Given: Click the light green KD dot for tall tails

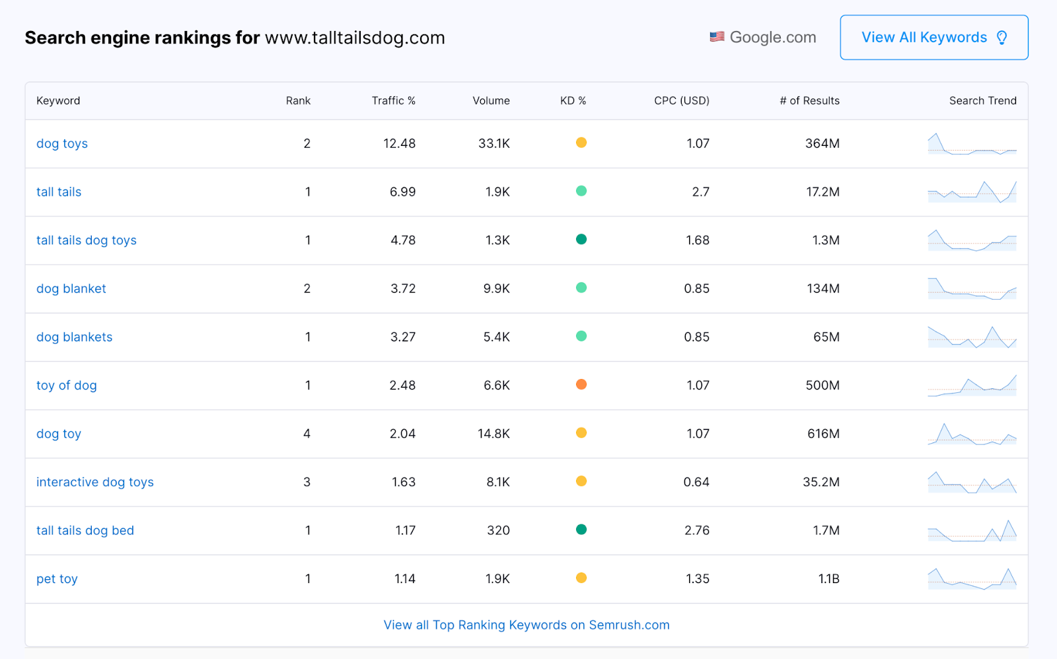Looking at the screenshot, I should click(581, 191).
